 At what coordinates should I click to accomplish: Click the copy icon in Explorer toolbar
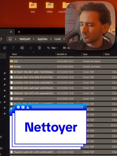[x=5, y=48]
